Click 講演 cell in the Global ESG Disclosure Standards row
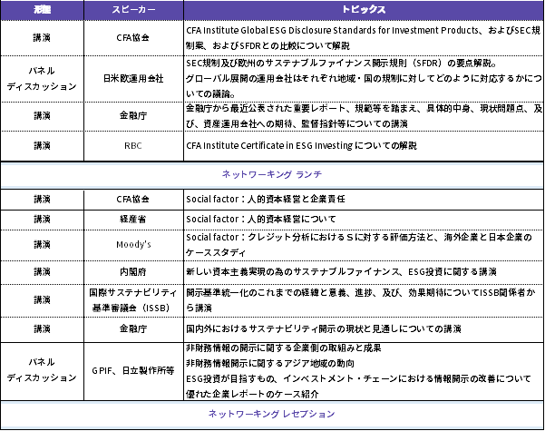Screen dimensions: 545x431 coord(42,38)
